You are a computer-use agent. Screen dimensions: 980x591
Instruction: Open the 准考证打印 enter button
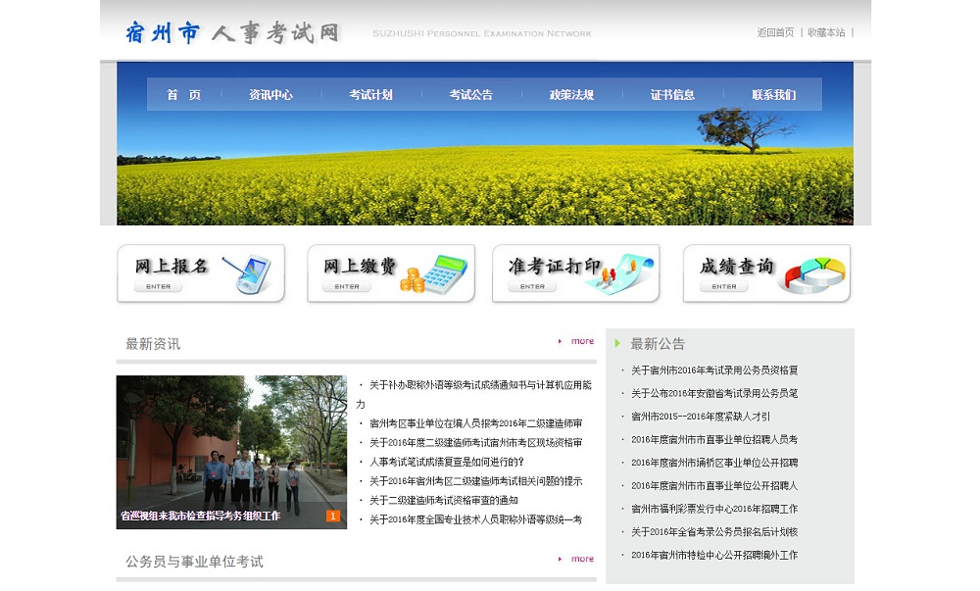pos(532,286)
